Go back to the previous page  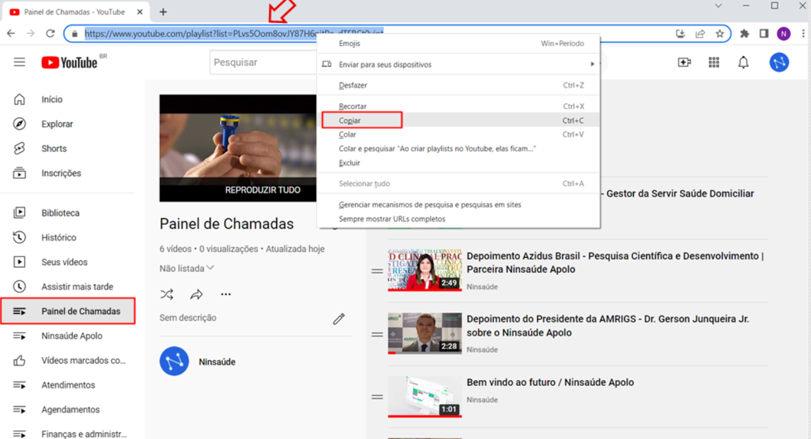[x=11, y=33]
